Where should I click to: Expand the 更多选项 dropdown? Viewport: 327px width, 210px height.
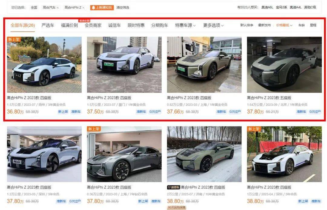[x=213, y=25]
